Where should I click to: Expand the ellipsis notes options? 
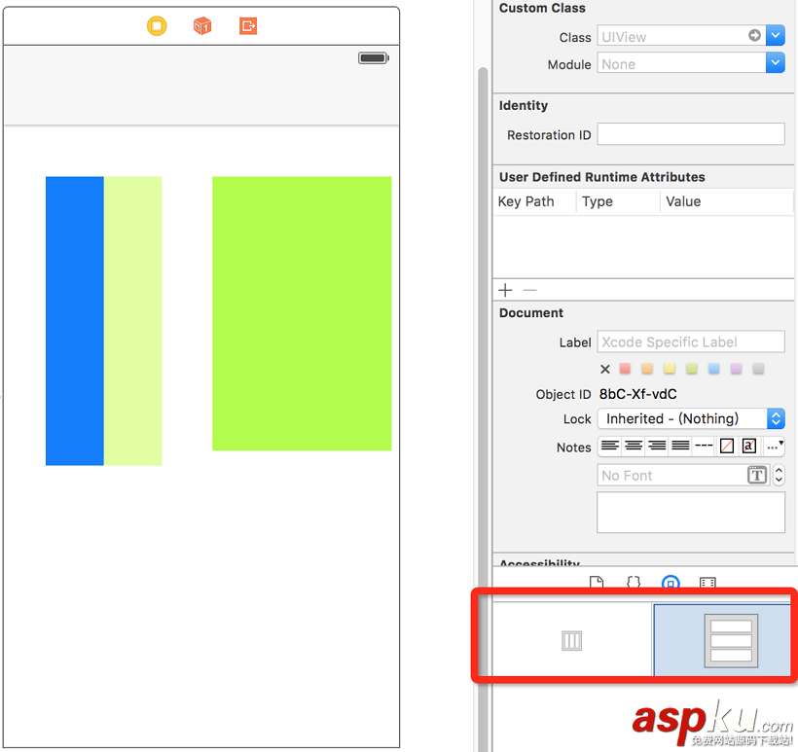coord(775,446)
